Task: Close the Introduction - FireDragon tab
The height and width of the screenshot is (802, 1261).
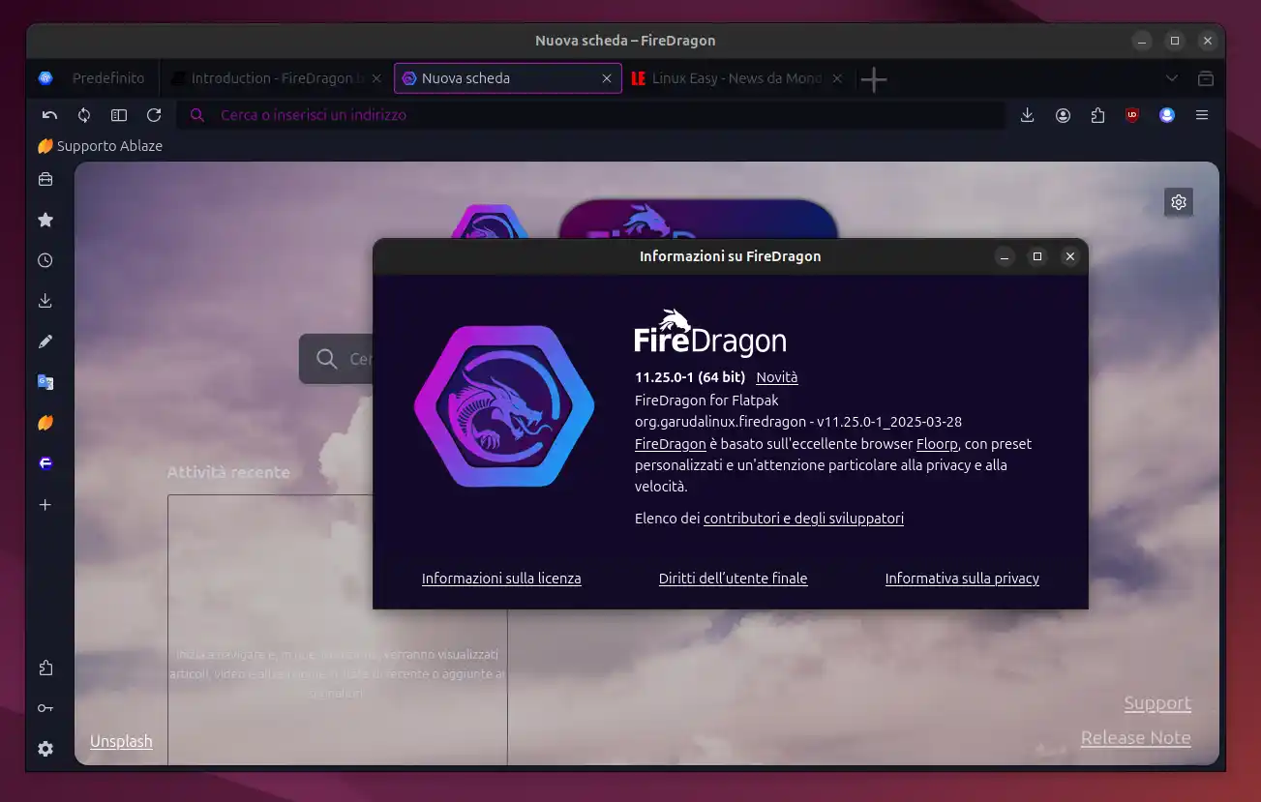Action: (x=376, y=78)
